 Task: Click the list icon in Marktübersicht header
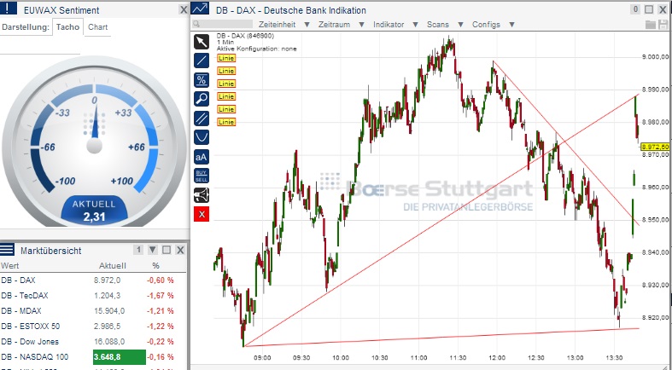click(8, 250)
